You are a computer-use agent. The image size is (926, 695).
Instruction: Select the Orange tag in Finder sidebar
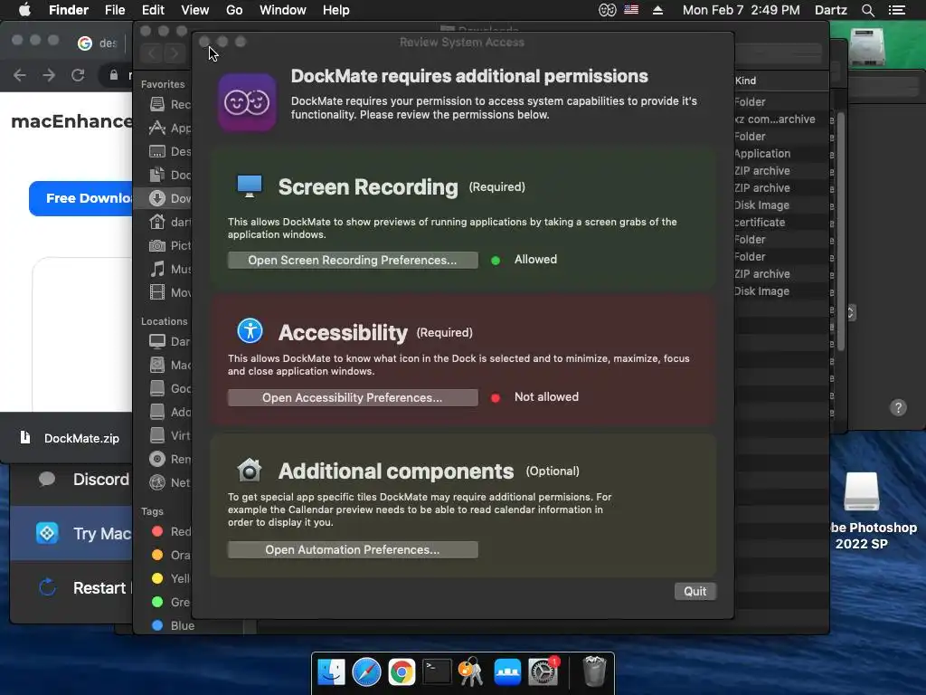coord(170,555)
